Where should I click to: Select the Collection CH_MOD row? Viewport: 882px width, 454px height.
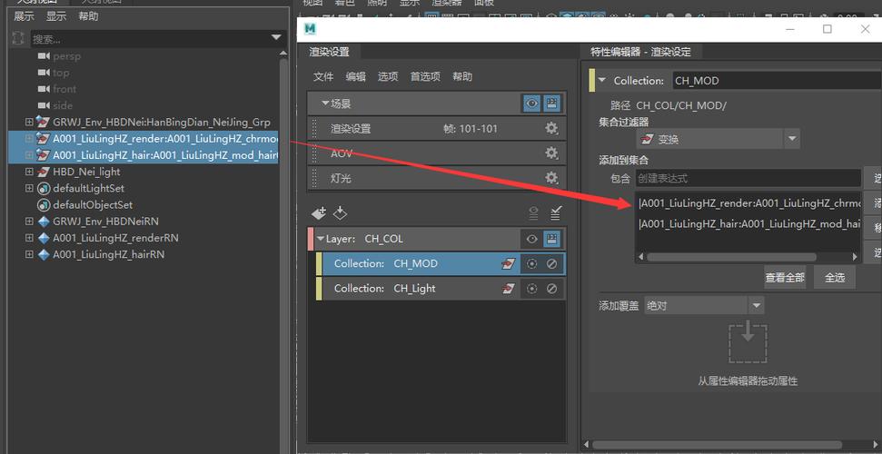tap(441, 264)
